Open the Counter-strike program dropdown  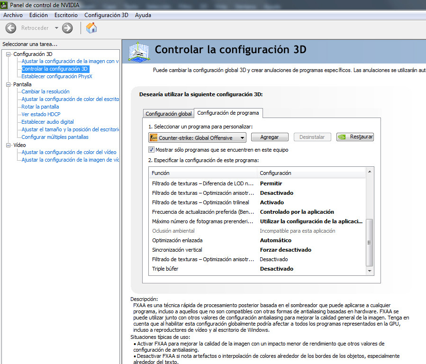pyautogui.click(x=197, y=138)
